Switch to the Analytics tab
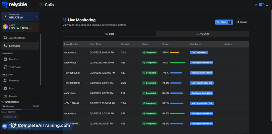The height and width of the screenshot is (134, 272). coord(202,34)
